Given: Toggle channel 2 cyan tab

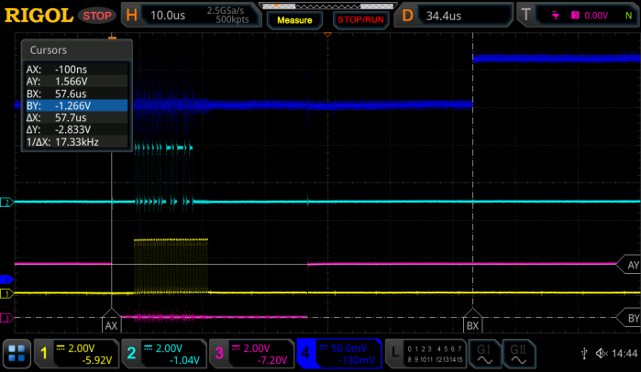Looking at the screenshot, I should pos(131,354).
